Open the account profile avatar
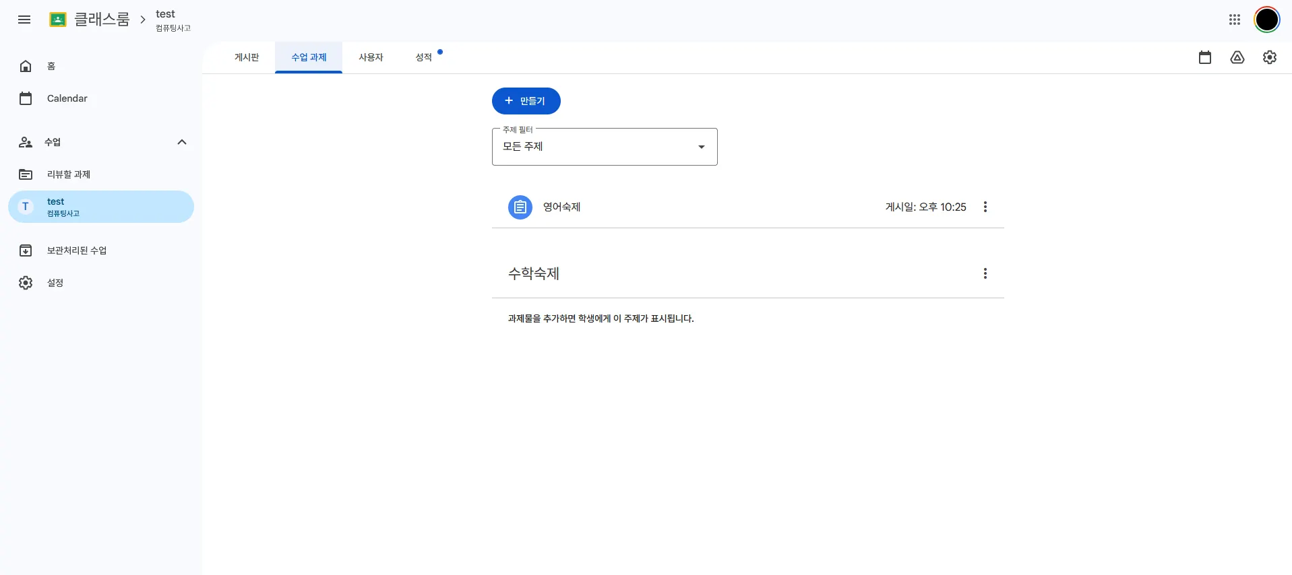1292x575 pixels. click(1266, 20)
